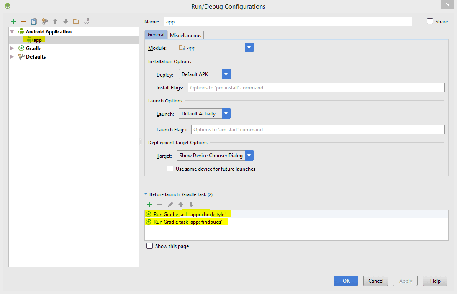Sort configurations alphabetically
Viewport: 457px width, 294px height.
click(87, 21)
